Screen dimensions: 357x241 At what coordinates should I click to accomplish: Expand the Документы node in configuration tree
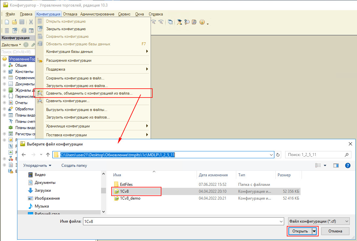pos(4,84)
